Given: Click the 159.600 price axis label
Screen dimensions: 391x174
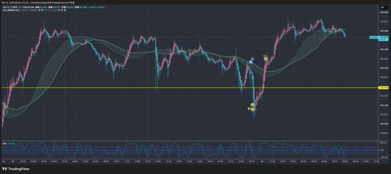Looking at the screenshot, I should point(384,13).
